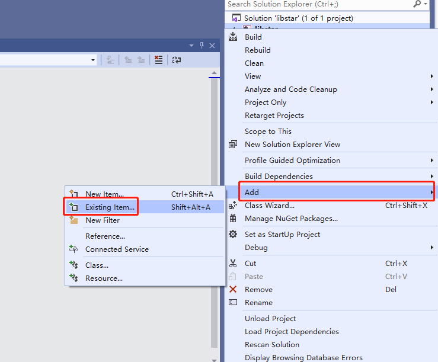Screen dimensions: 438x362
Task: Toggle word wrap in the Output panel
Action: click(176, 60)
